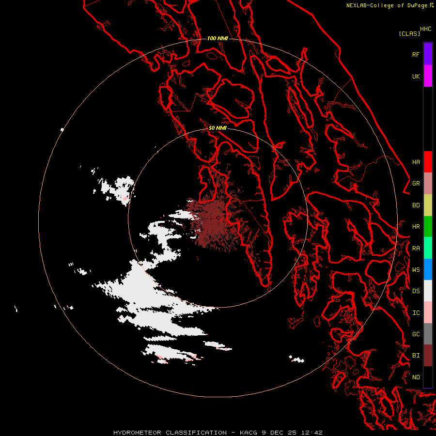This screenshot has height=436, width=436.
Task: Click the GC legend label
Action: pyautogui.click(x=416, y=334)
